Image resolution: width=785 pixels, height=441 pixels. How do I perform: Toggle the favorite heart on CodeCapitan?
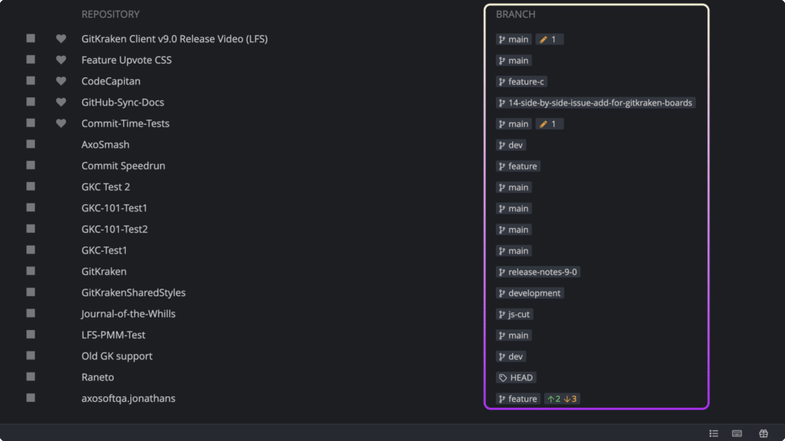(x=61, y=80)
